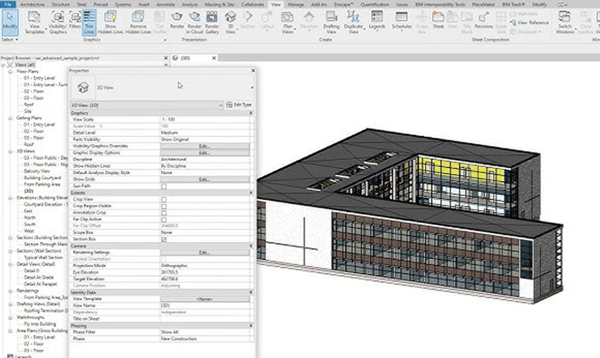600x358 pixels.
Task: Select the Site floor plan
Action: tap(27, 111)
